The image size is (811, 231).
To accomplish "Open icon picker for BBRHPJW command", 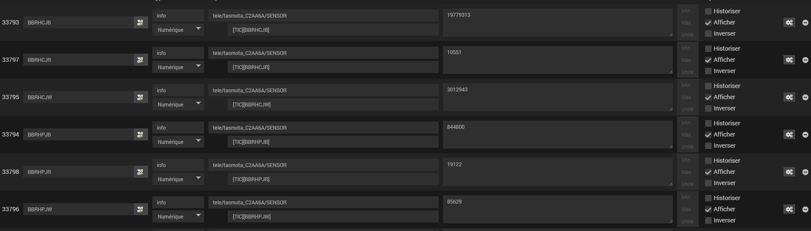I will pos(140,209).
